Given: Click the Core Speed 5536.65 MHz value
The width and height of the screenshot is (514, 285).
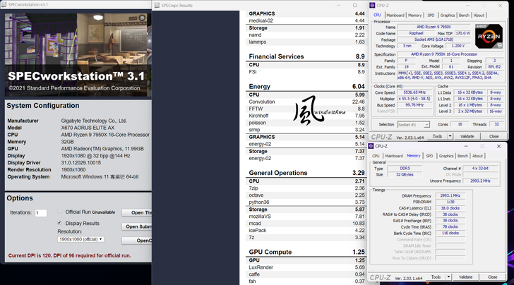Looking at the screenshot, I should tap(414, 92).
